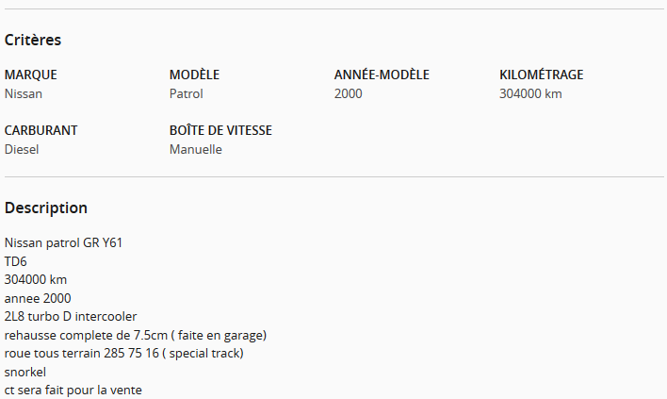This screenshot has width=667, height=399.
Task: Click the MARQUE label
Action: pos(31,75)
